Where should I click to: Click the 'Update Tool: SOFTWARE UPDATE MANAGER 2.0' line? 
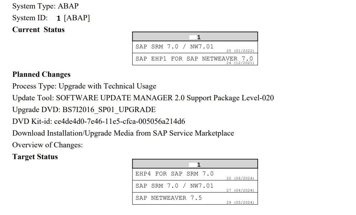[x=143, y=98]
